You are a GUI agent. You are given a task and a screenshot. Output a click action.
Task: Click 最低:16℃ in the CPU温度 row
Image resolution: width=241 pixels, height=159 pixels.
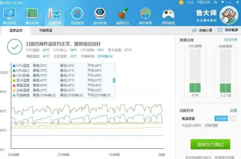[x=67, y=66]
